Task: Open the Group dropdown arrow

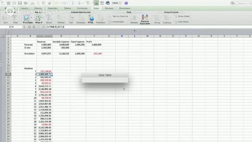Action: (x=161, y=17)
